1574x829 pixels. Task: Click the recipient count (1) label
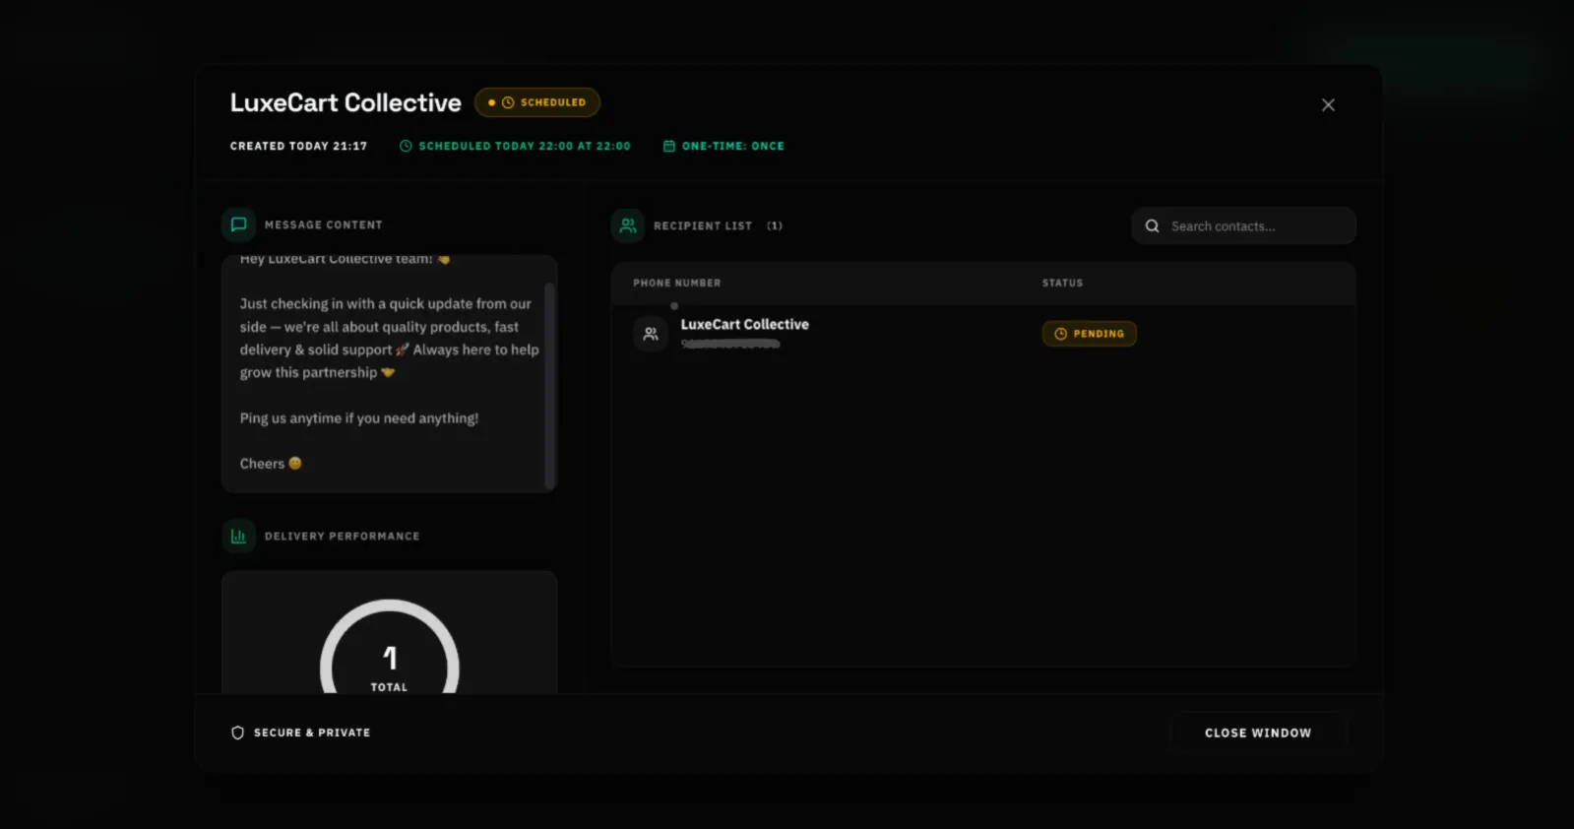tap(775, 225)
